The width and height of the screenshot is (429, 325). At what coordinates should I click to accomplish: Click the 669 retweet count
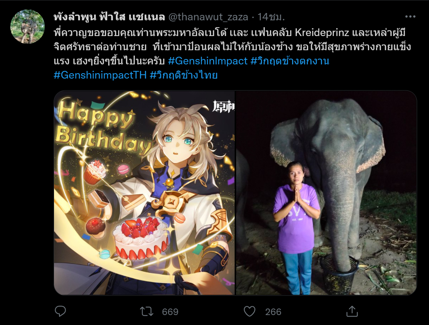(x=170, y=312)
